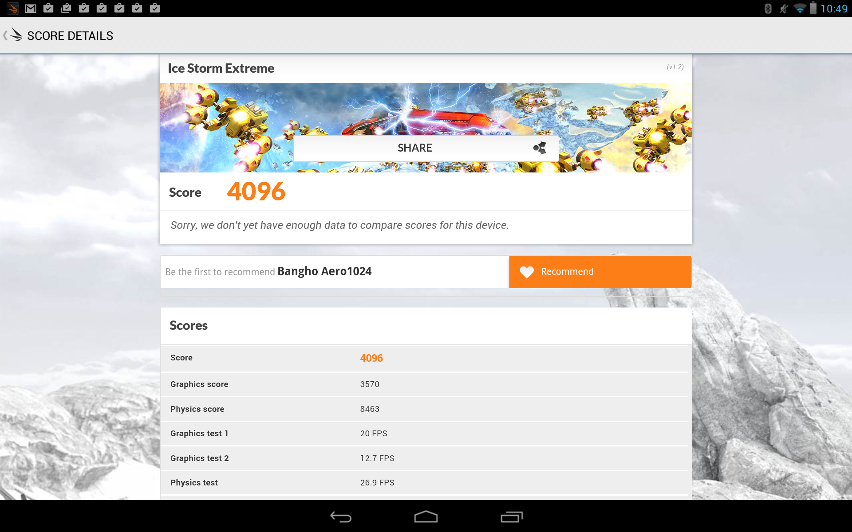Click the orange Recommend button
Screen dimensions: 852x532
coord(600,272)
